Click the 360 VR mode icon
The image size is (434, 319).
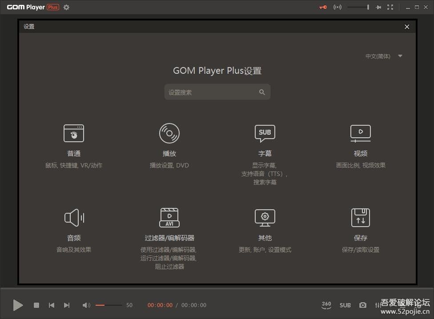(x=326, y=305)
